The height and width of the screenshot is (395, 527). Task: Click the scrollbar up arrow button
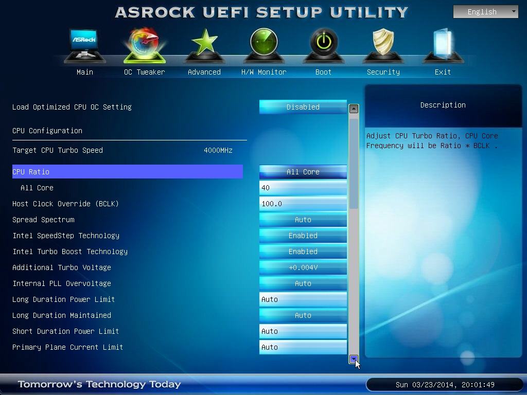click(x=354, y=109)
